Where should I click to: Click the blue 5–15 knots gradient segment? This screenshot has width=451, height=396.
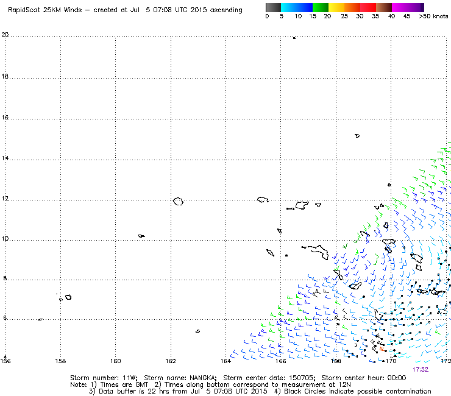[297, 7]
